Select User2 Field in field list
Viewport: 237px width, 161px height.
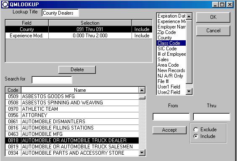coord(171,92)
